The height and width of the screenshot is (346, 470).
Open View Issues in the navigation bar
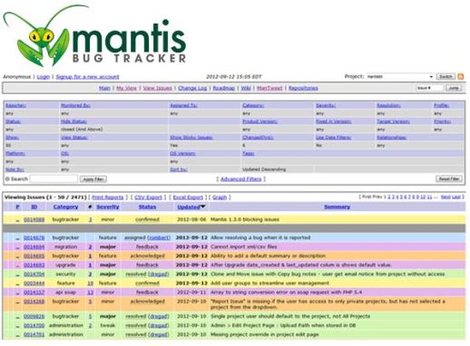157,88
